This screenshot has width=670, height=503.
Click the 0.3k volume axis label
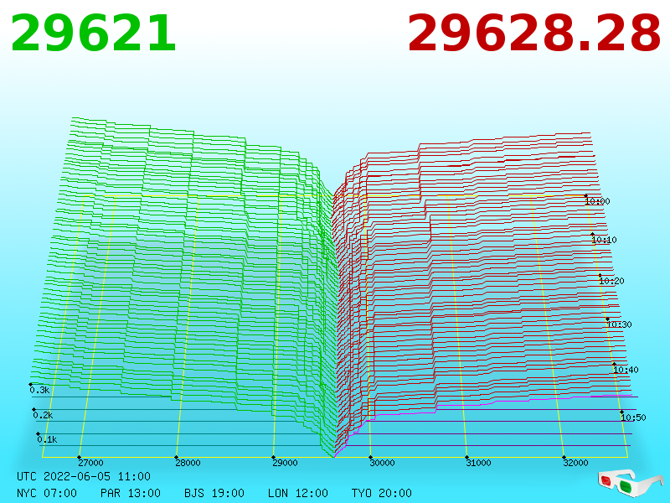tap(39, 390)
